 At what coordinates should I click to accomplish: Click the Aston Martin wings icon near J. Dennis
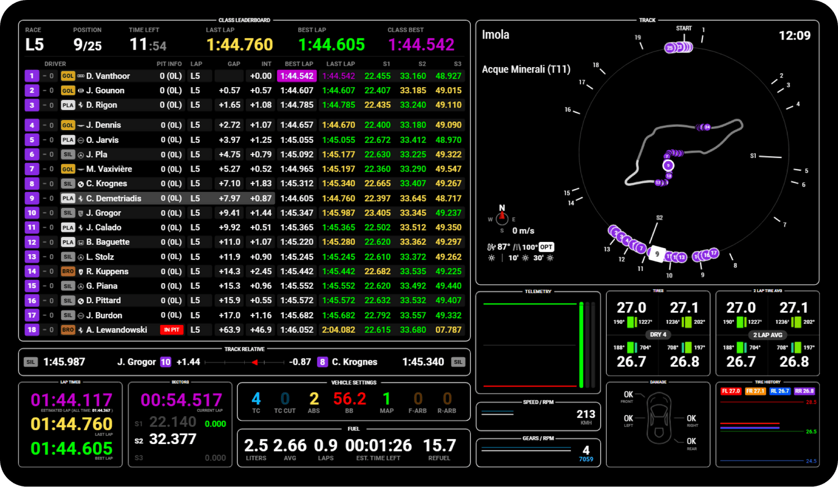tap(81, 125)
